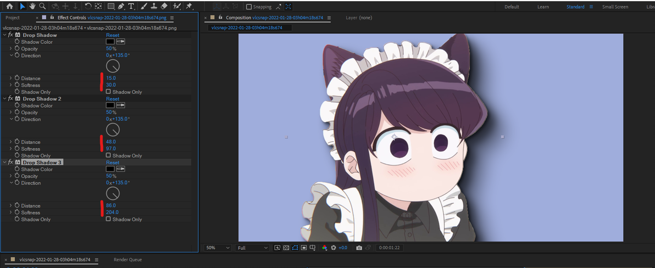
Task: Collapse the Drop Shadow 2 effect group
Action: (4, 98)
